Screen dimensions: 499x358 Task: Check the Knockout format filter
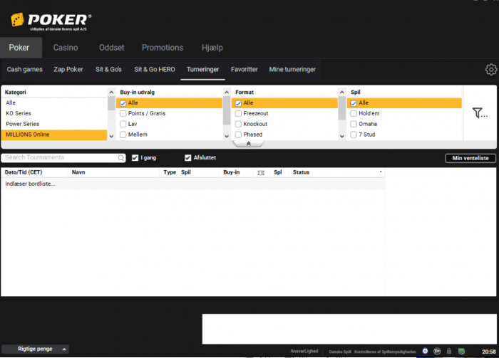point(238,124)
